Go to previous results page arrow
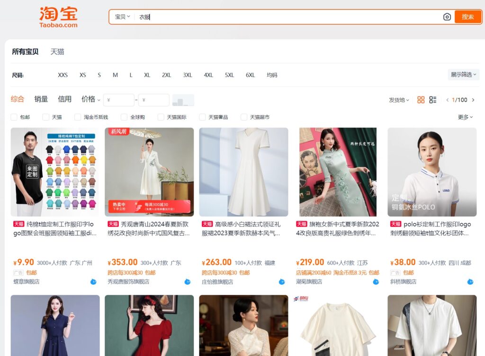This screenshot has width=485, height=356. pyautogui.click(x=447, y=100)
